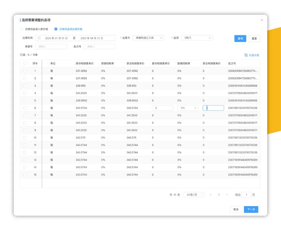Click 共 15 条 total count text

click(175, 195)
